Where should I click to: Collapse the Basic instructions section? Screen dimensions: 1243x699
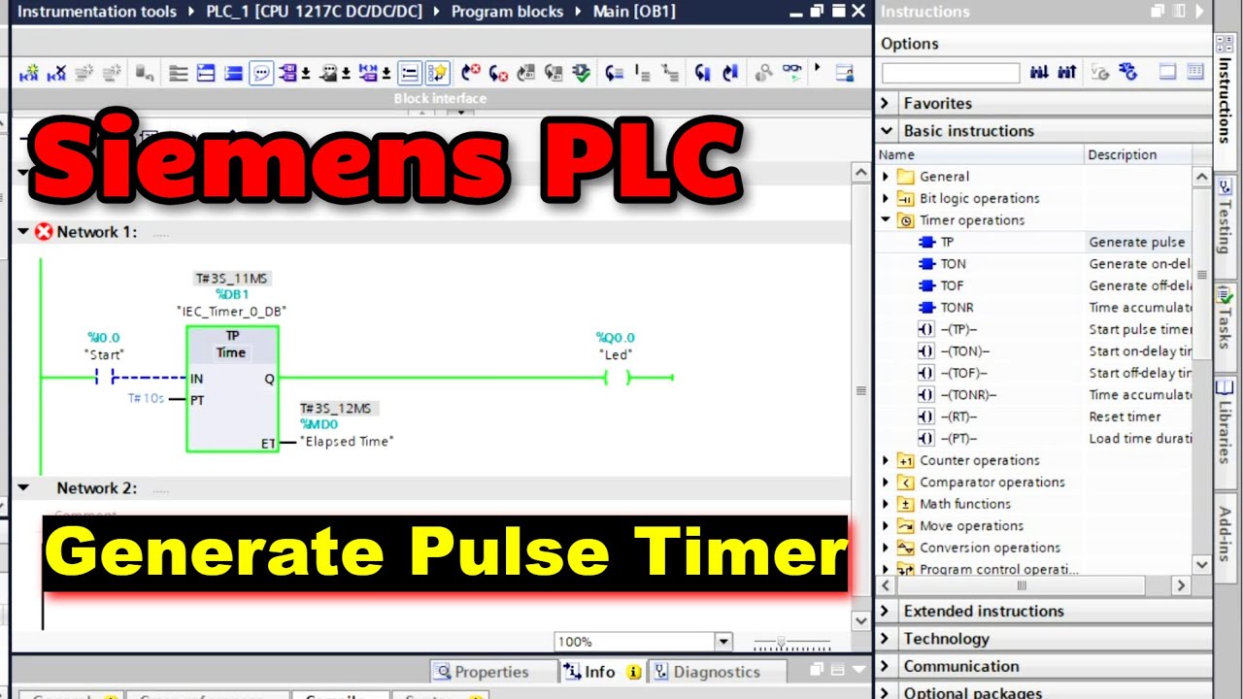point(885,130)
